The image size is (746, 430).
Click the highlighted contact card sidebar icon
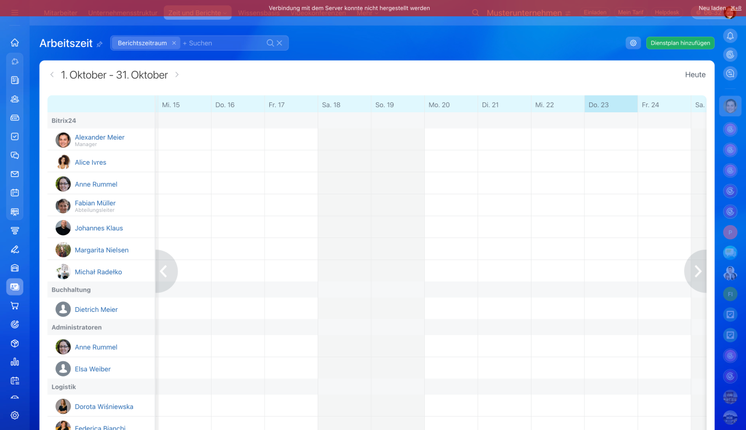click(15, 287)
